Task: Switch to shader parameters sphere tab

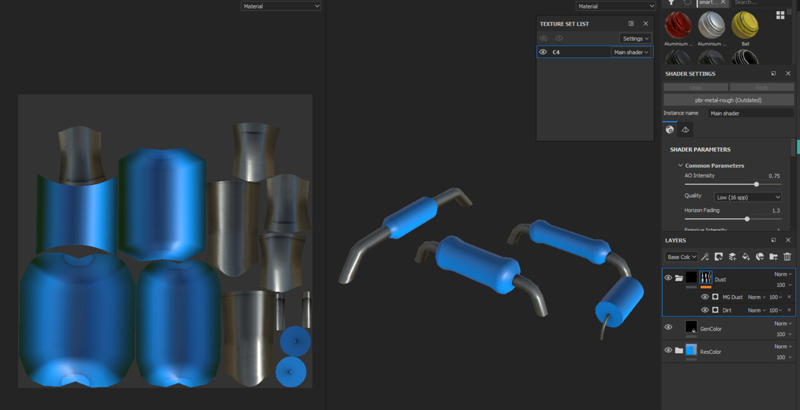Action: point(670,130)
